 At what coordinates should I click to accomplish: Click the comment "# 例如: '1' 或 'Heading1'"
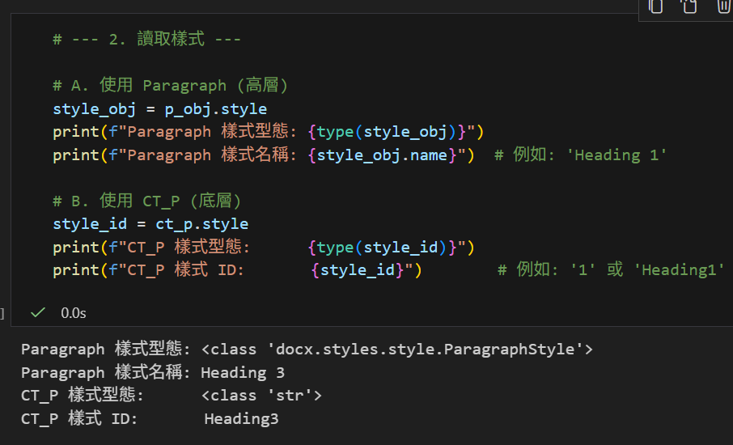pyautogui.click(x=612, y=269)
